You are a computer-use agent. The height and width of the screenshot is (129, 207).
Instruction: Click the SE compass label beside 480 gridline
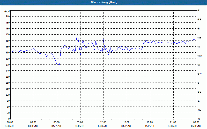pos(199,20)
